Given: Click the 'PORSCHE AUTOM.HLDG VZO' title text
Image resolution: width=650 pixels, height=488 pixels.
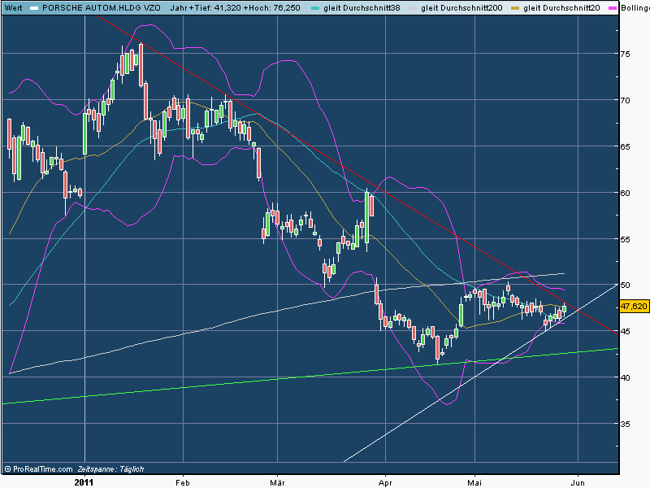Looking at the screenshot, I should click(x=102, y=7).
